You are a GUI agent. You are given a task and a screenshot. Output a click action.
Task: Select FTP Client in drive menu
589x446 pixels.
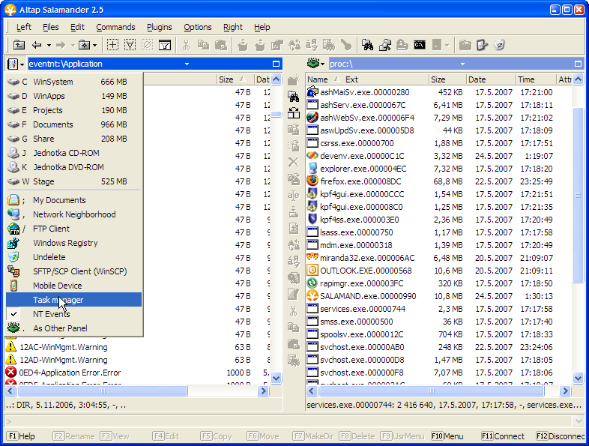click(x=74, y=229)
